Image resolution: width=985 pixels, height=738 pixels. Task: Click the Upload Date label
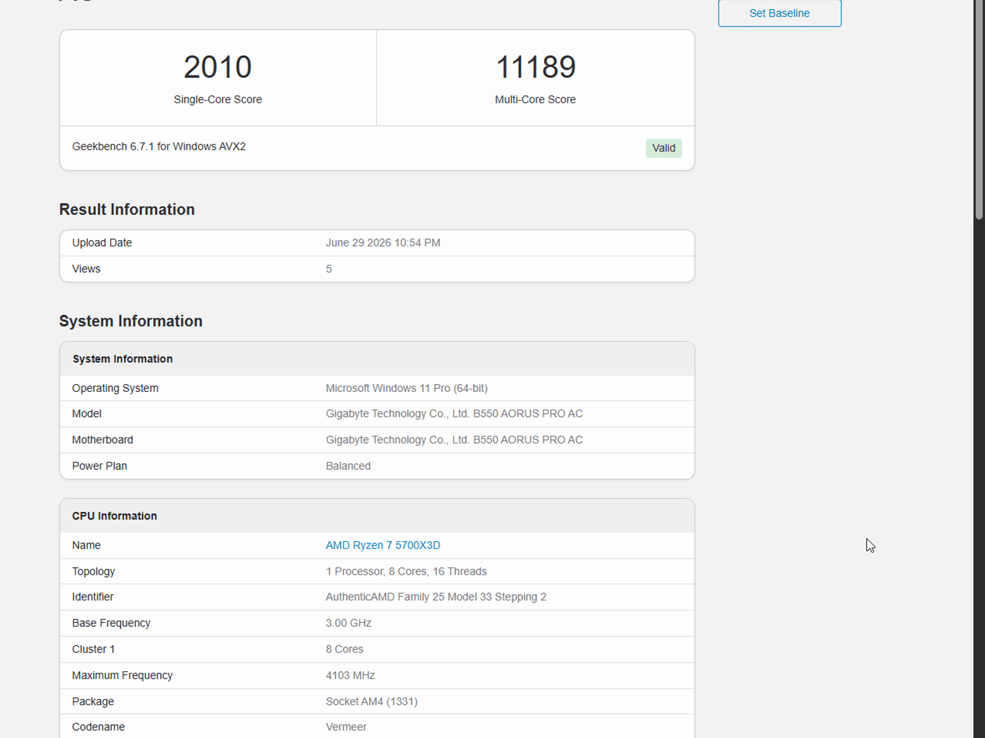coord(102,243)
